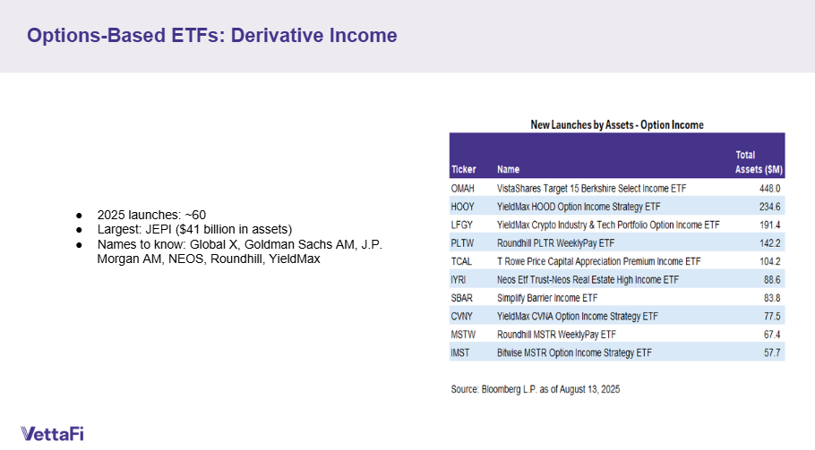The height and width of the screenshot is (450, 815).
Task: Click 'Bitwise MSTR Option Income Strategy ETF'
Action: (x=574, y=353)
